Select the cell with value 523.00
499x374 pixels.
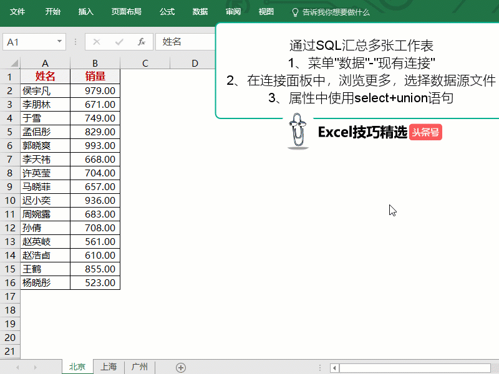pos(95,283)
